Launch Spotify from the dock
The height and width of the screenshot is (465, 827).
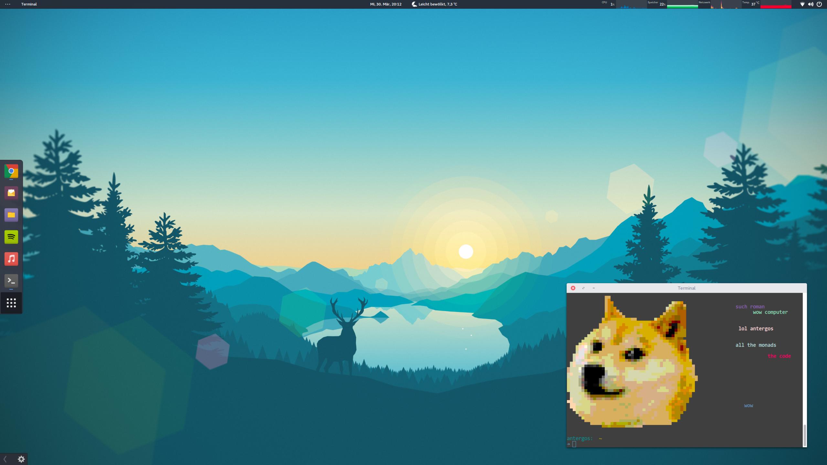[x=11, y=237]
